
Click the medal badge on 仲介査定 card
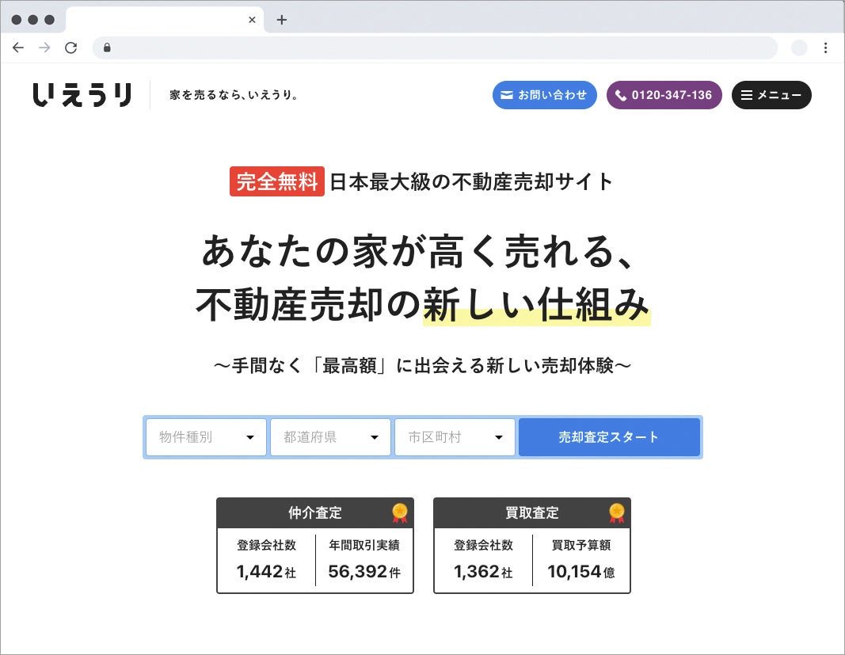[x=400, y=512]
